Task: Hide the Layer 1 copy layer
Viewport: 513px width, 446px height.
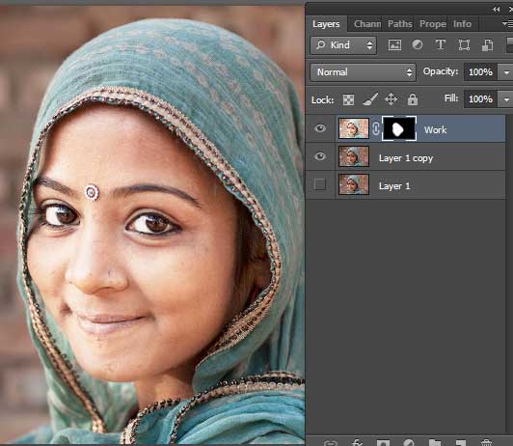Action: (x=320, y=156)
